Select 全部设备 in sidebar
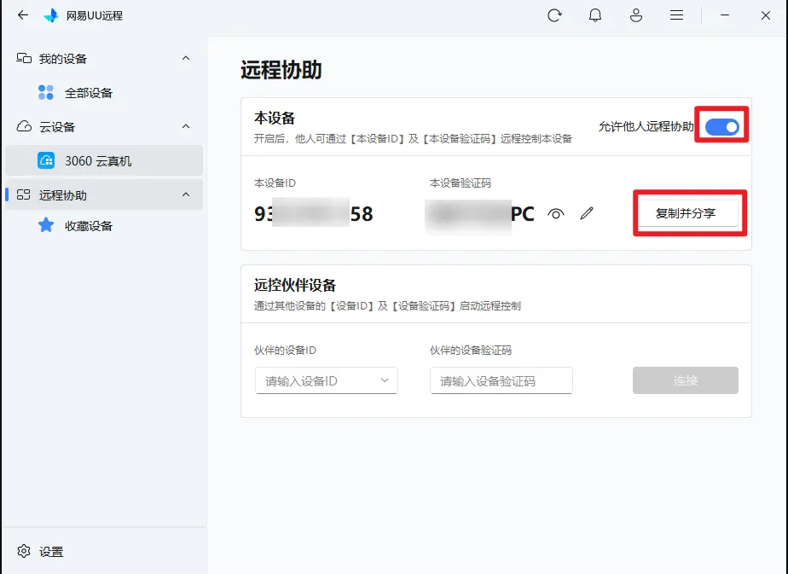Screen dimensions: 788x574 point(88,93)
